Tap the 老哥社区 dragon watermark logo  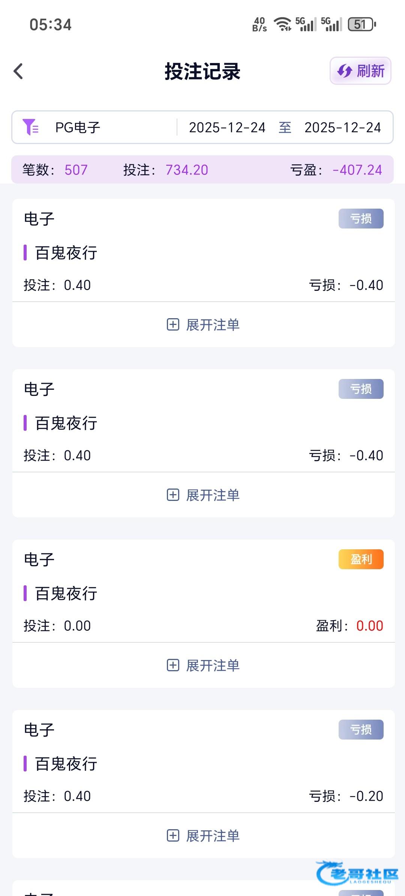(357, 873)
